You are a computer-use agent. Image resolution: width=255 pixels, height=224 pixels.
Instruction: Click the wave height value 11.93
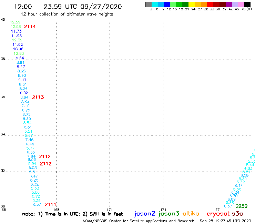(x=17, y=36)
